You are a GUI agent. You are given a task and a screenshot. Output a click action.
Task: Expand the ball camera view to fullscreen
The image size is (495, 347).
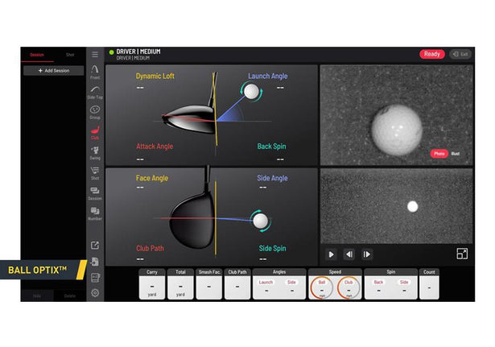pos(462,254)
